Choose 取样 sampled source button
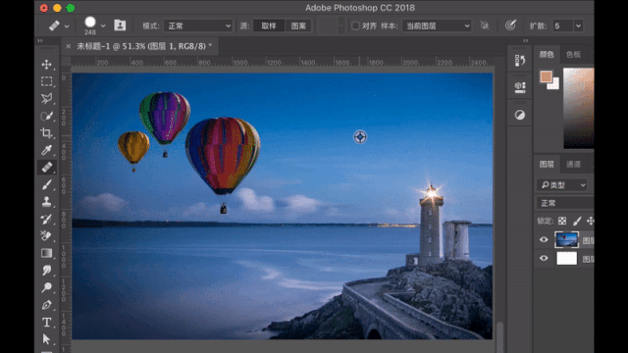The image size is (628, 353). (269, 26)
